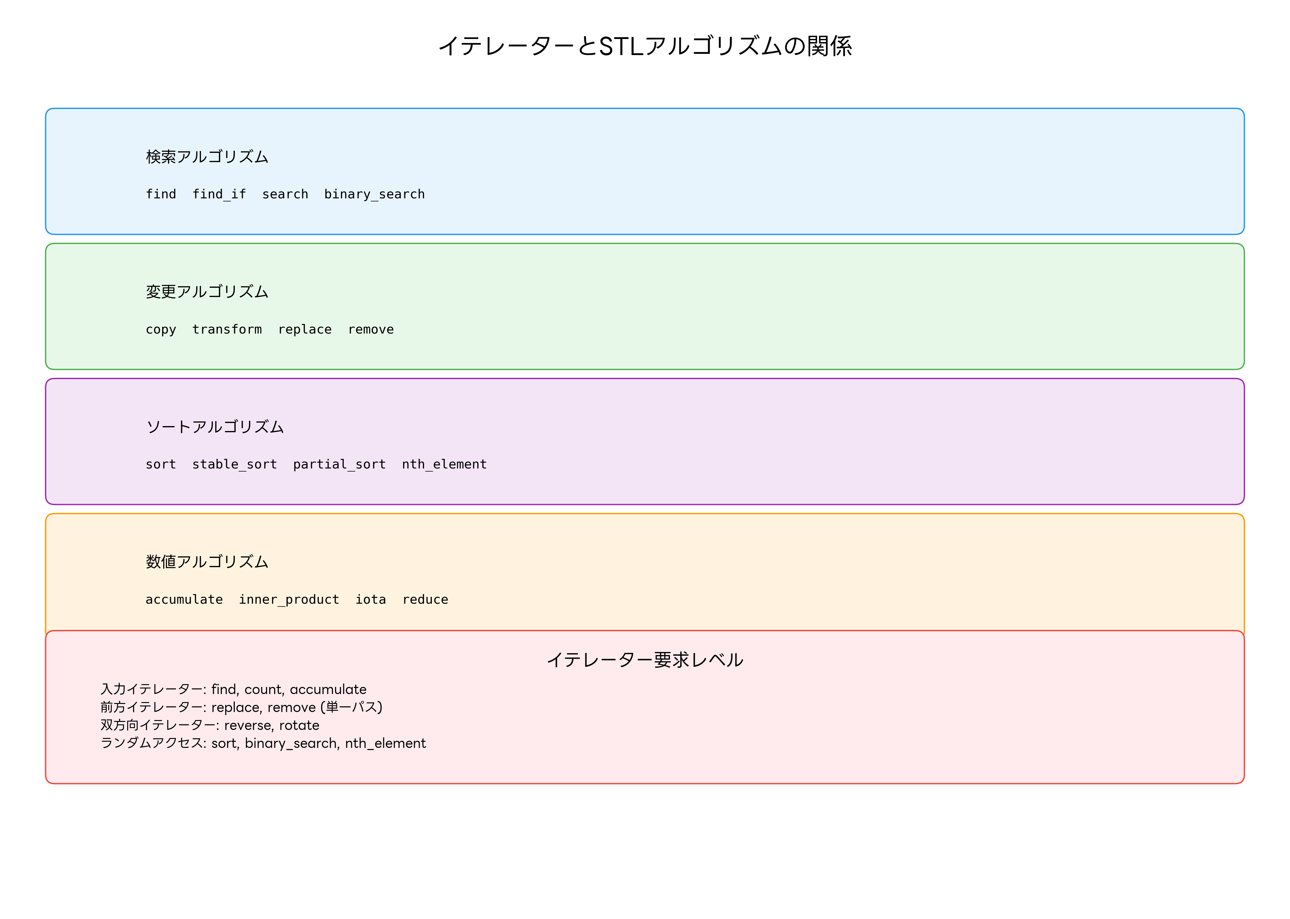Viewport: 1290px width, 919px height.
Task: Select the word search in the blue box
Action: tap(285, 194)
